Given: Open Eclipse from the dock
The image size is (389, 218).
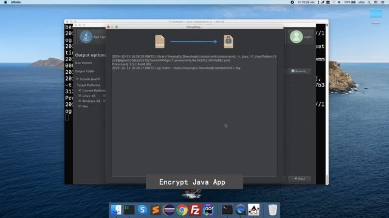Looking at the screenshot, I should [169, 210].
